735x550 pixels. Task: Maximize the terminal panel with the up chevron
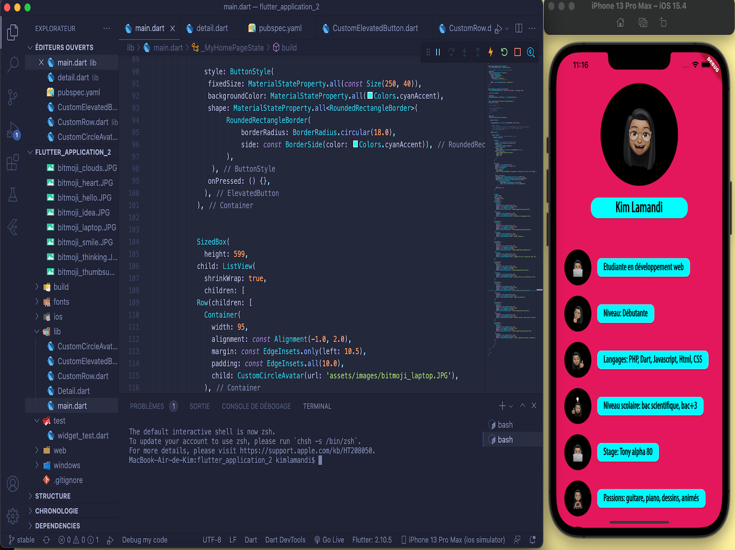(x=523, y=406)
